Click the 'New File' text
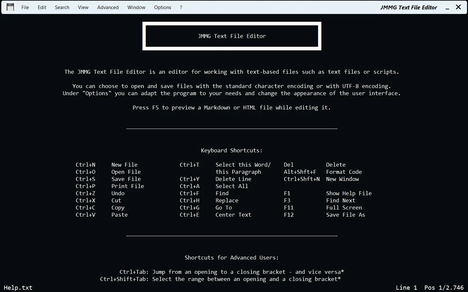The height and width of the screenshot is (292, 468). tap(125, 165)
